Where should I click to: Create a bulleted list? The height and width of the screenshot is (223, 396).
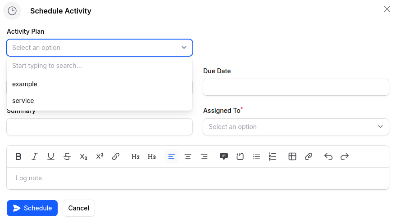point(256,156)
